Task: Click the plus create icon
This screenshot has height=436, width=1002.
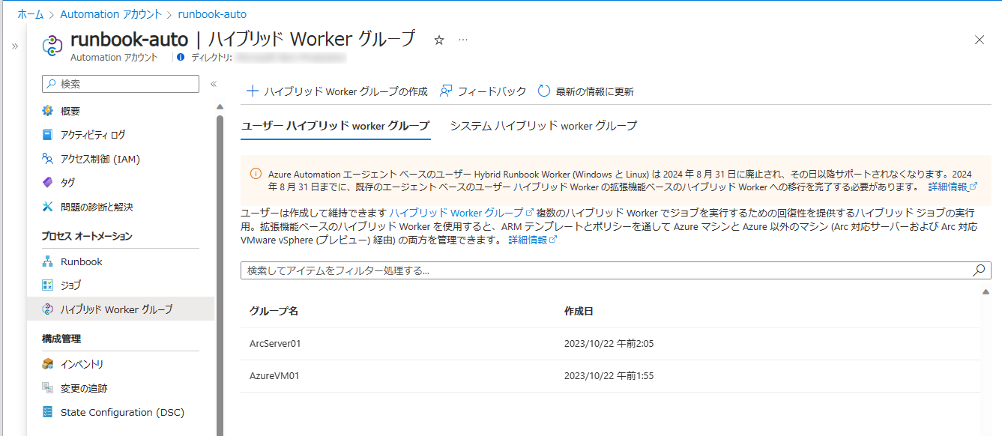Action: point(253,91)
